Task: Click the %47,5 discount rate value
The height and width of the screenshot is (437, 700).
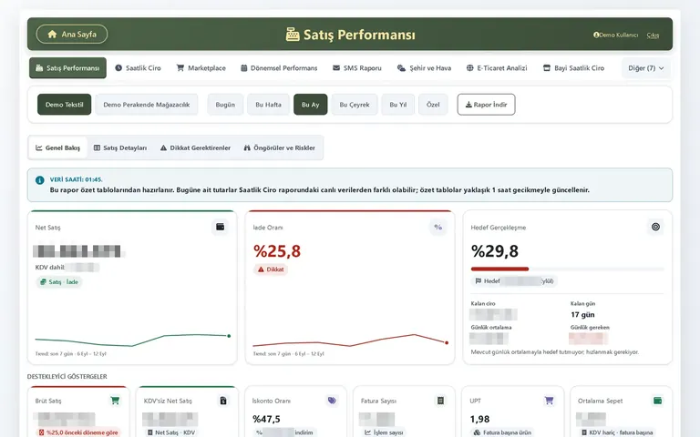Action: (x=266, y=419)
